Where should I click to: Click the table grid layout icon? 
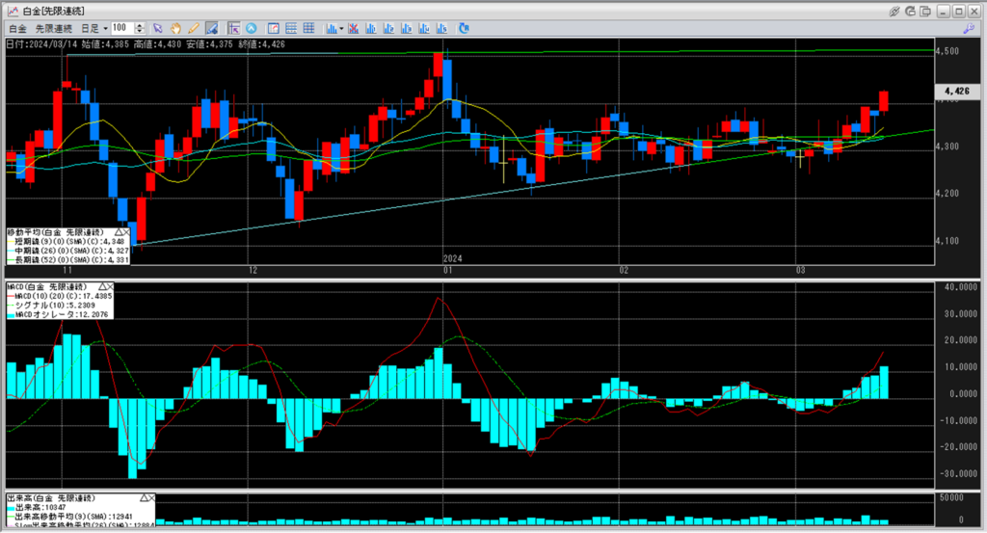pos(308,28)
